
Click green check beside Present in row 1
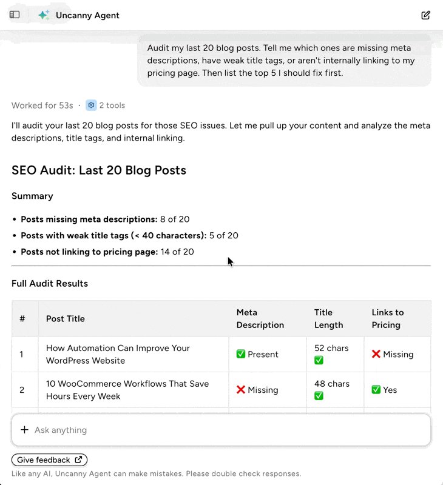240,354
